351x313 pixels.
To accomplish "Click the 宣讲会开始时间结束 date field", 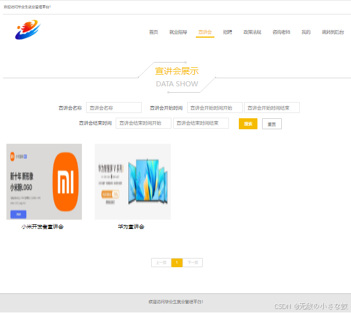I will tap(272, 108).
